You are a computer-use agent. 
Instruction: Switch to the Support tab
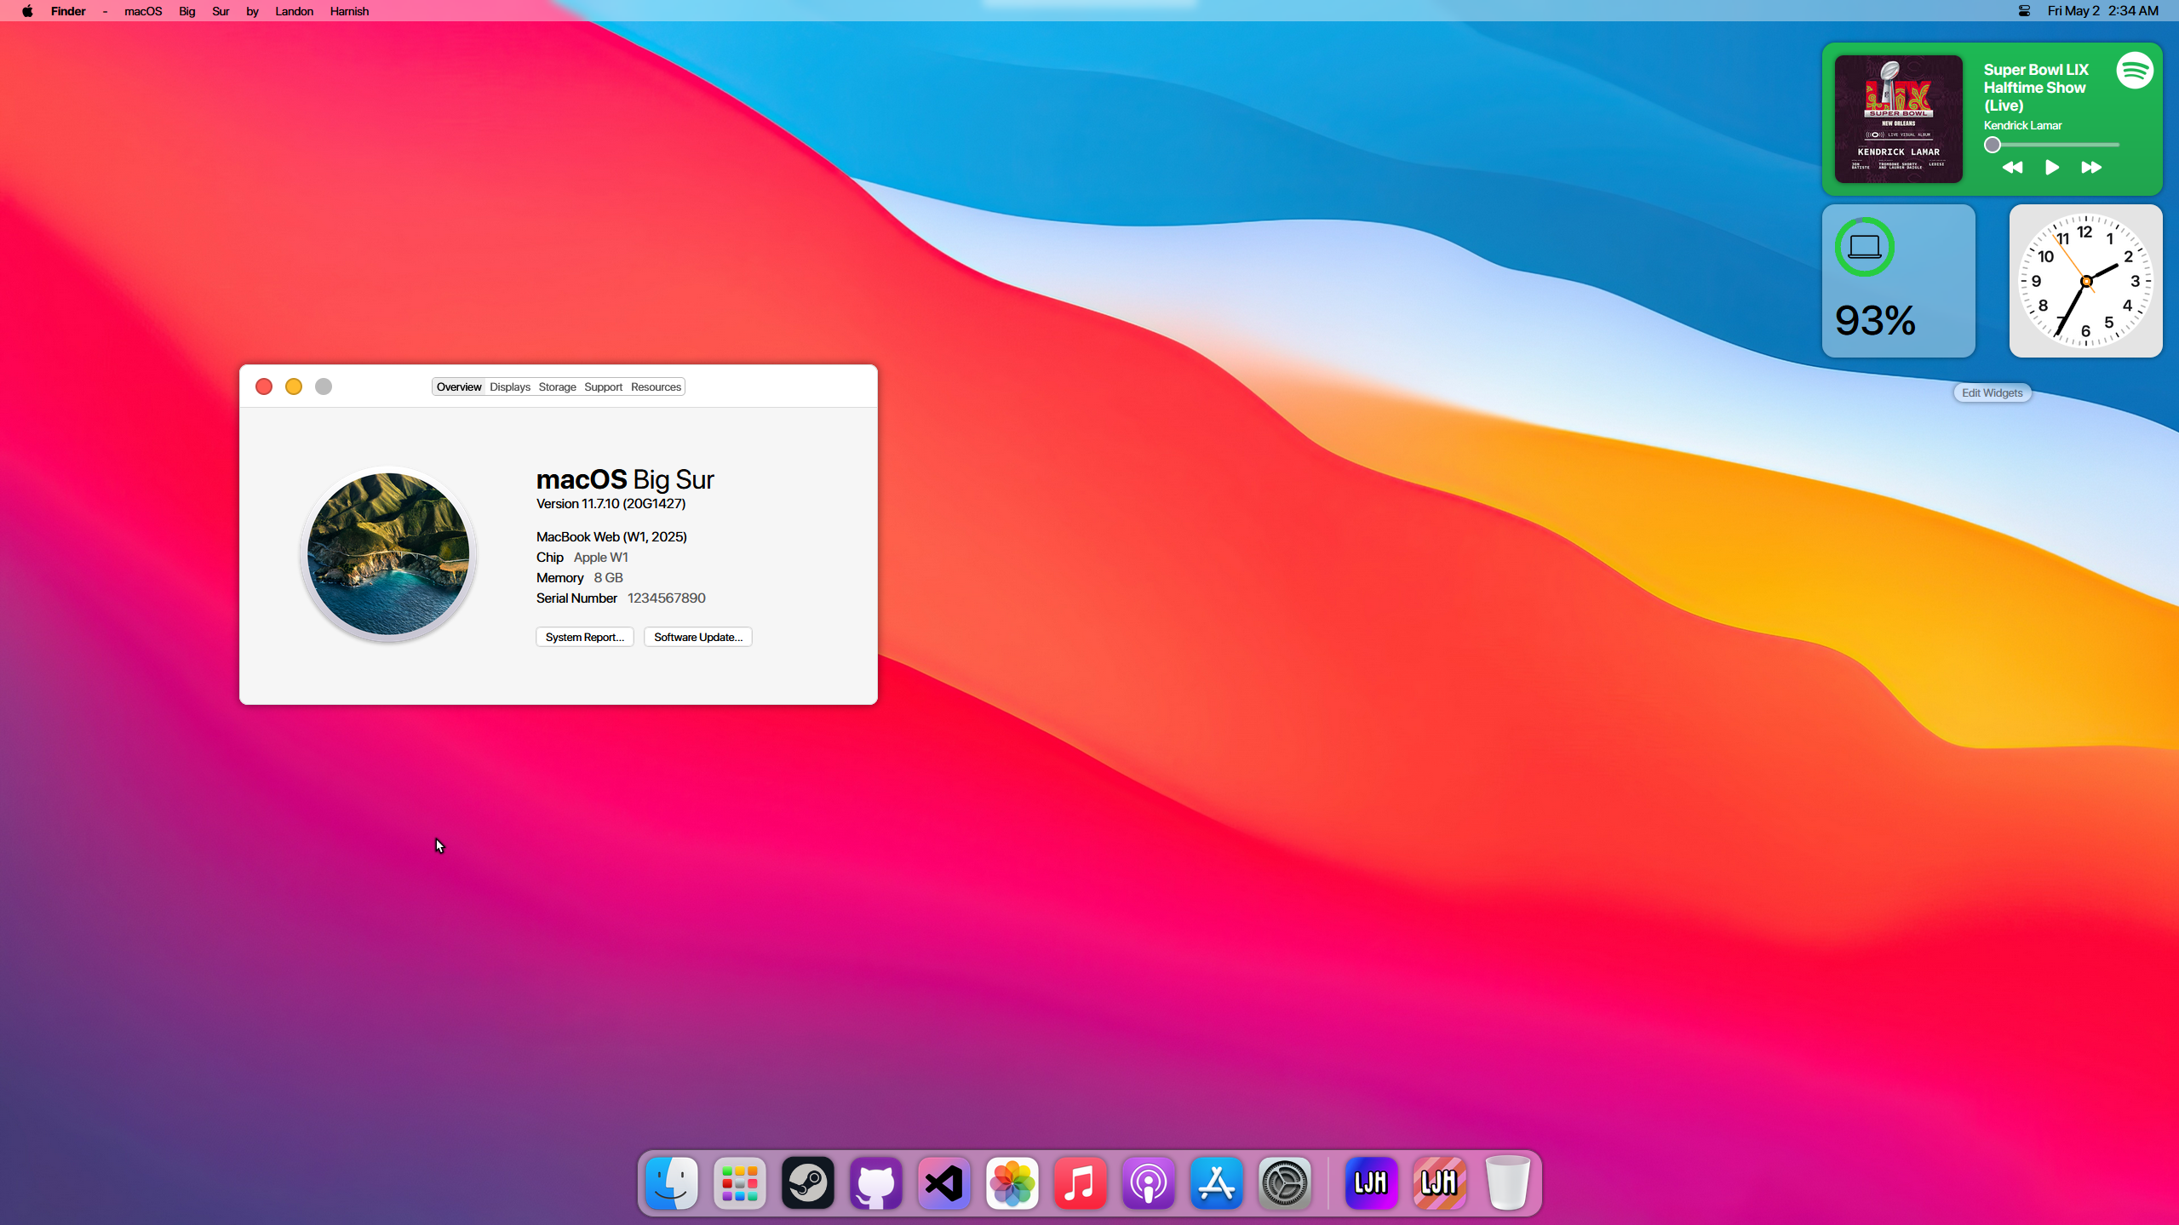603,386
